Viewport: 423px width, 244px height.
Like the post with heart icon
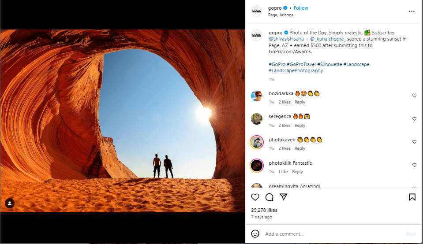255,197
